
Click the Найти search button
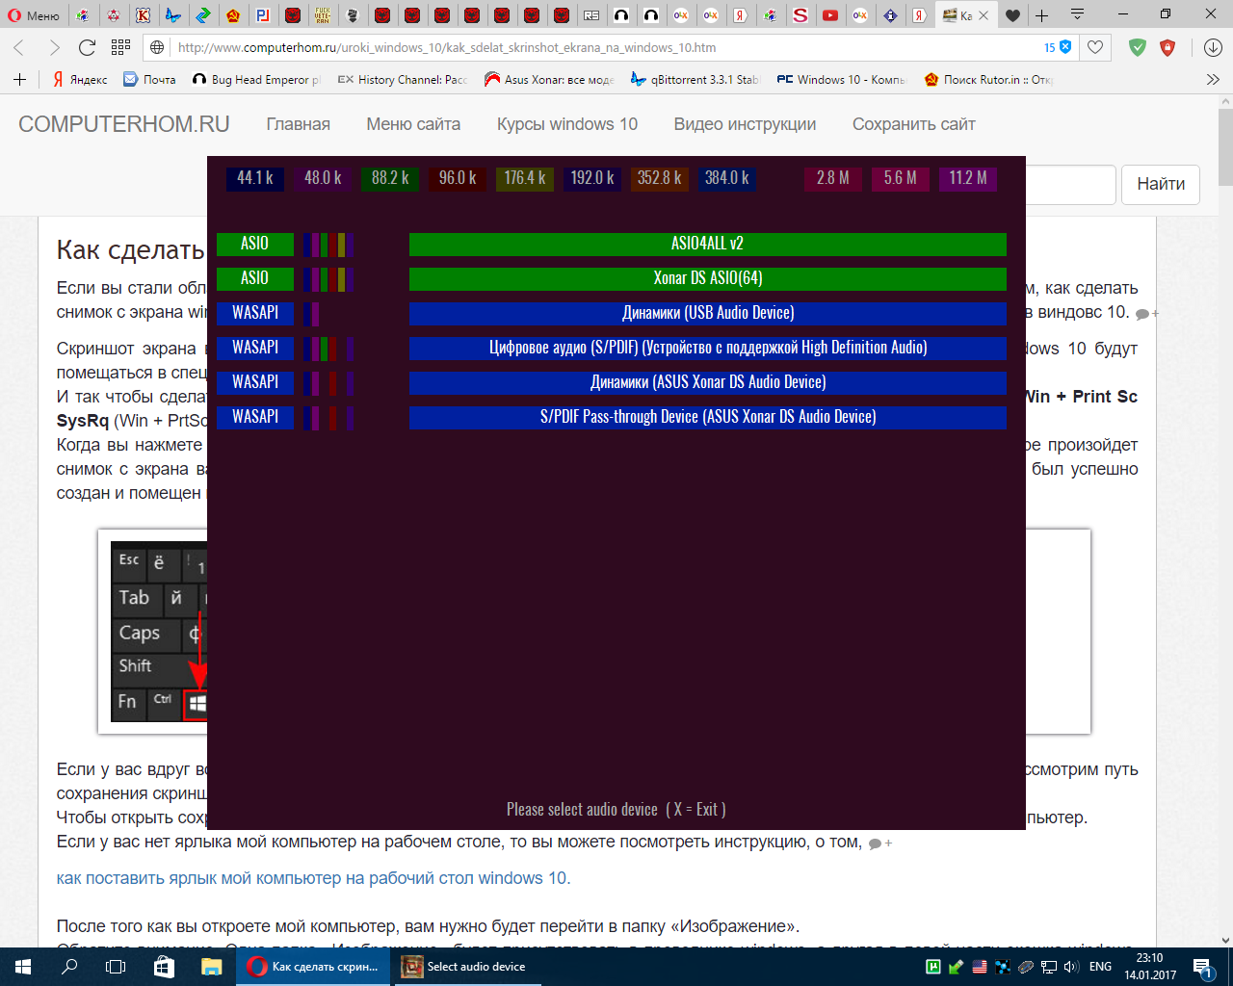click(1161, 184)
